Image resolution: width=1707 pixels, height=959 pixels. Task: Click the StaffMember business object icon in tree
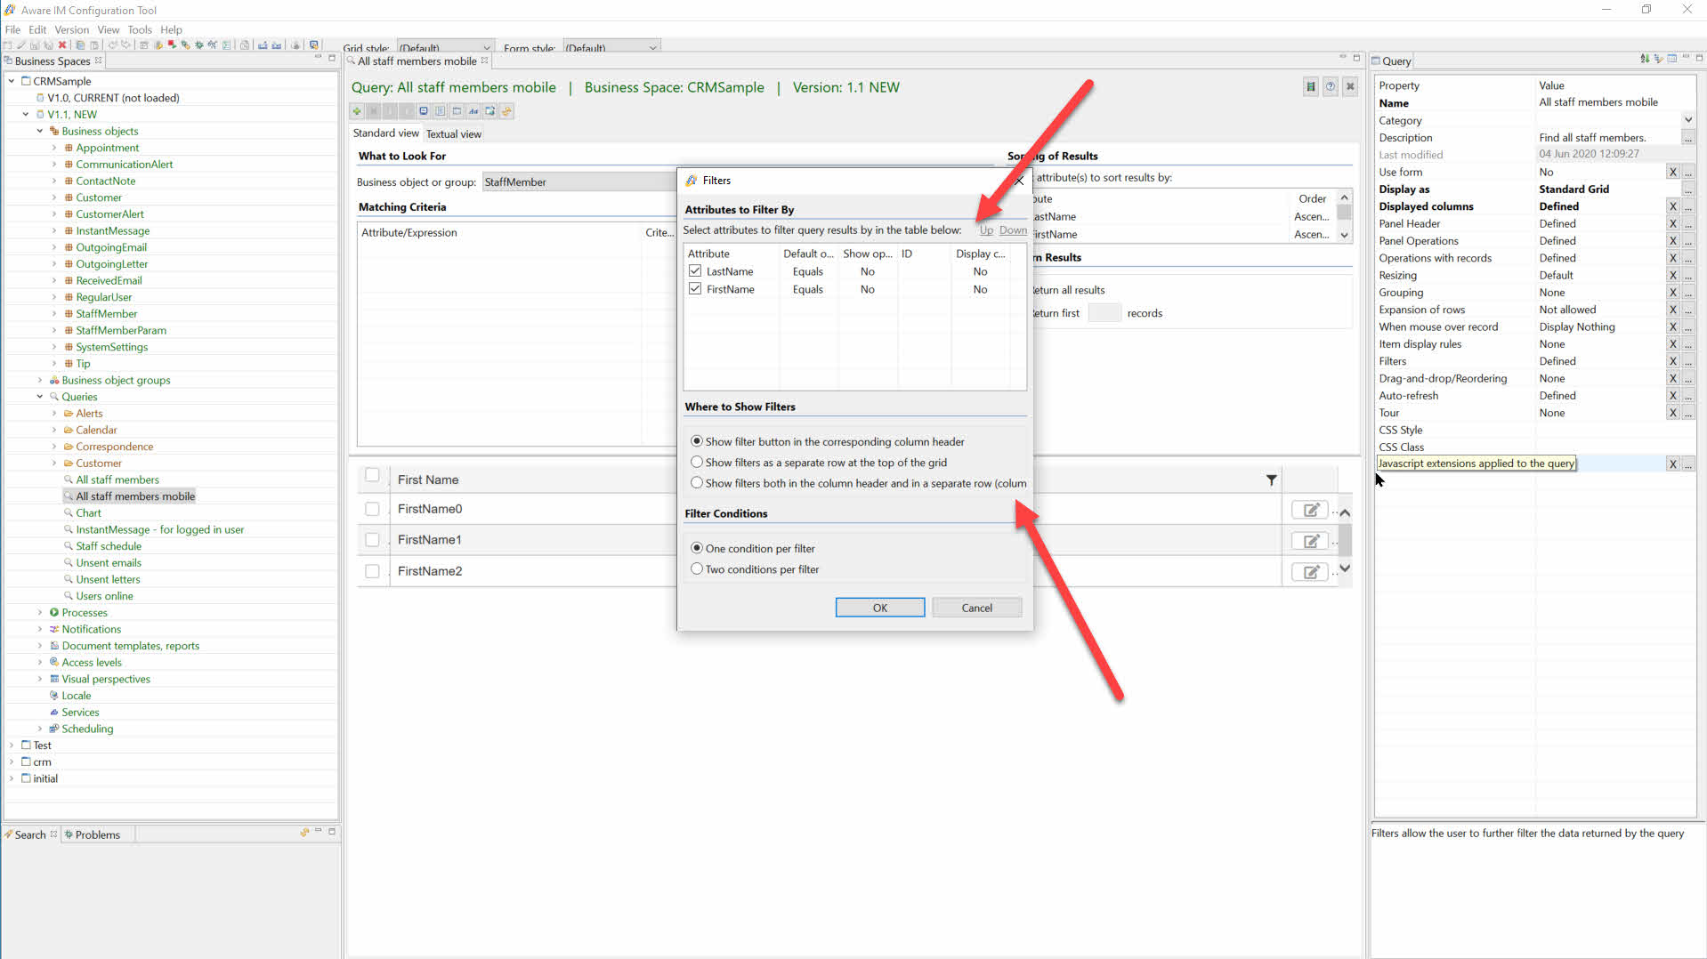[69, 314]
